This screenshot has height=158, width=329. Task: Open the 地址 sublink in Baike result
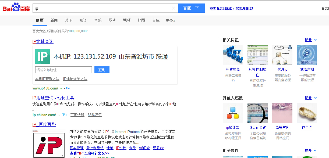click(x=110, y=148)
